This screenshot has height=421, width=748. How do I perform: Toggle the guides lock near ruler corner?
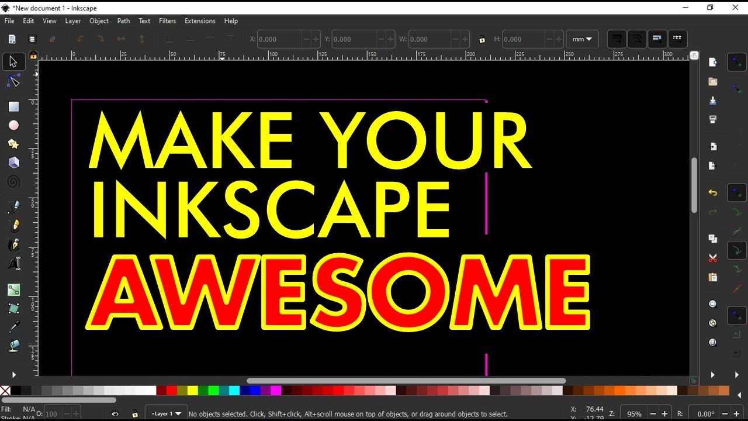click(33, 56)
